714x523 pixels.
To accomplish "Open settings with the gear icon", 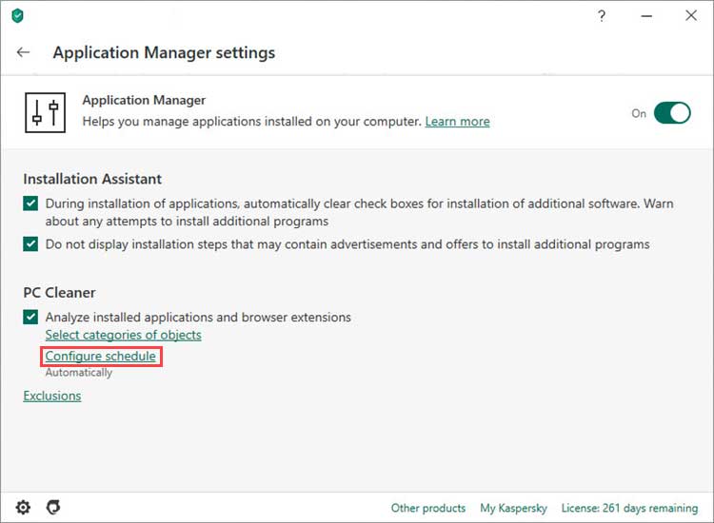I will 23,507.
